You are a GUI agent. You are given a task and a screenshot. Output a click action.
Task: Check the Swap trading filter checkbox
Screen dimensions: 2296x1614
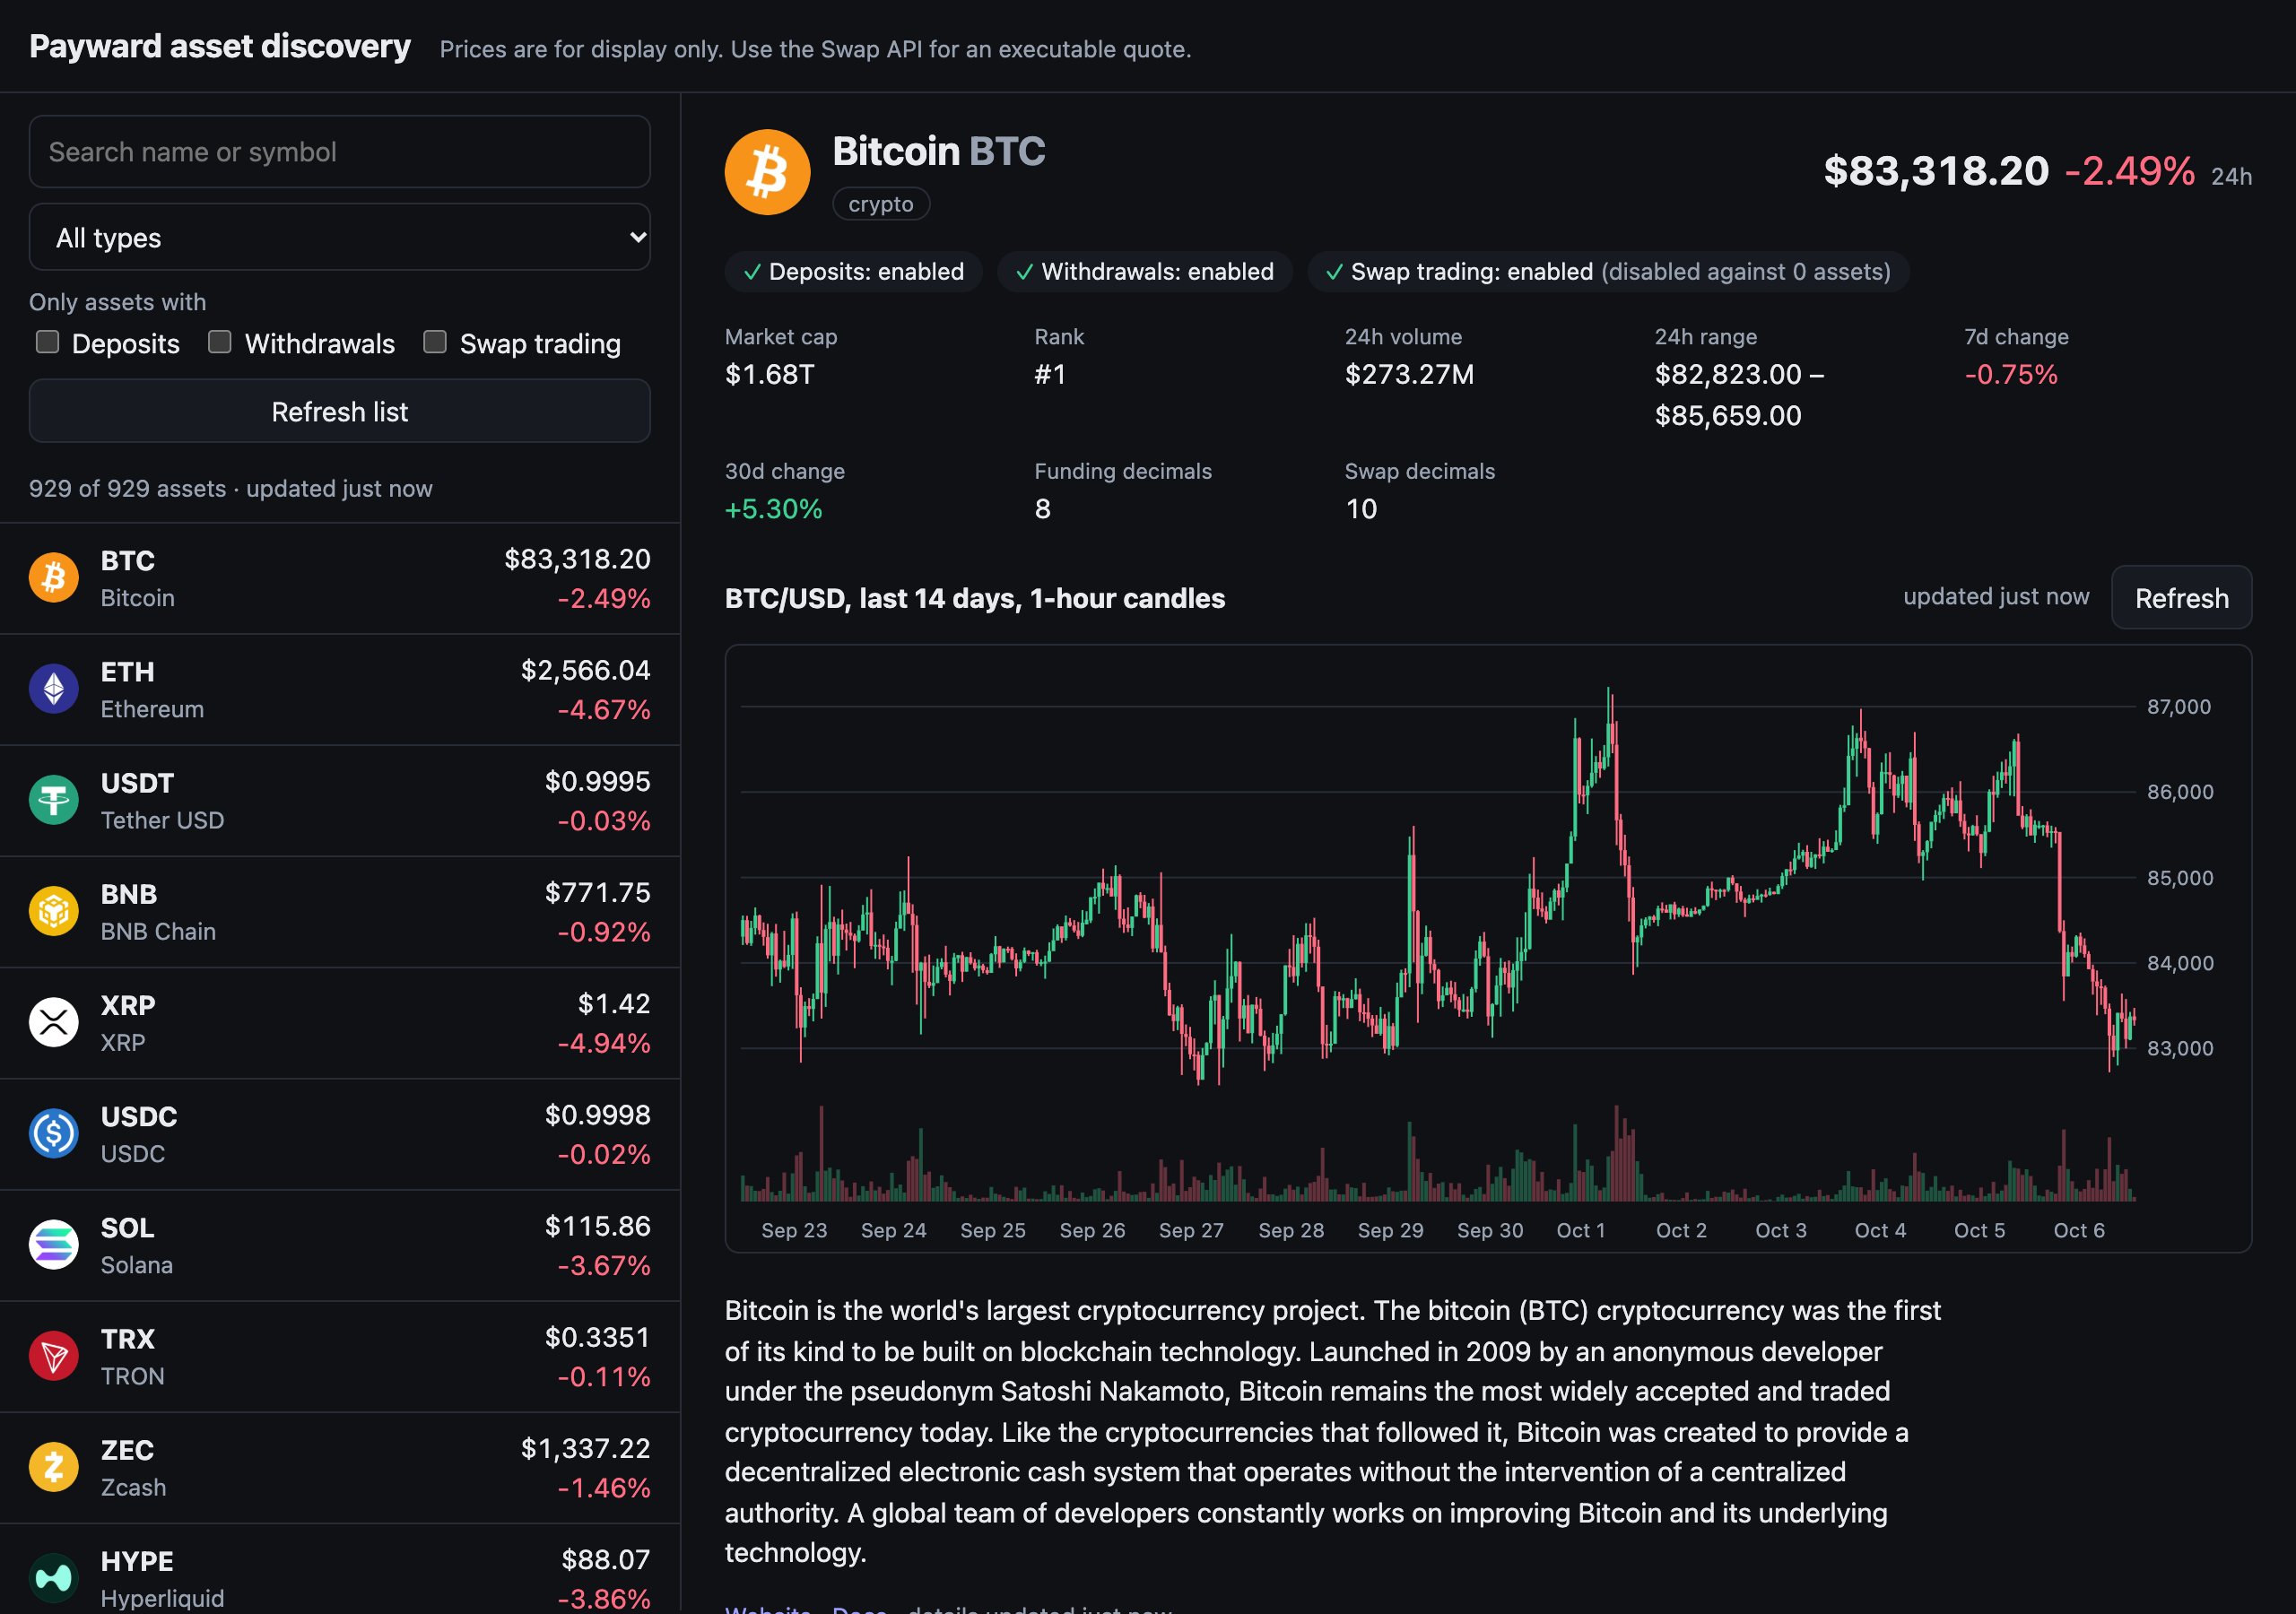tap(435, 342)
